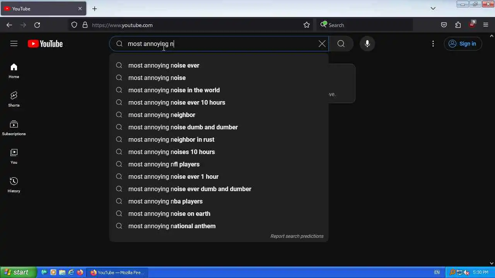The height and width of the screenshot is (278, 495).
Task: Click the Firefox quick launch taskbar icon
Action: coord(80,272)
